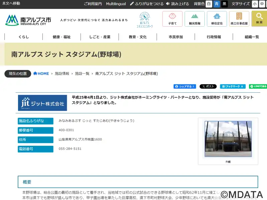
Task: Select small (小) text size
Action: [255, 4]
